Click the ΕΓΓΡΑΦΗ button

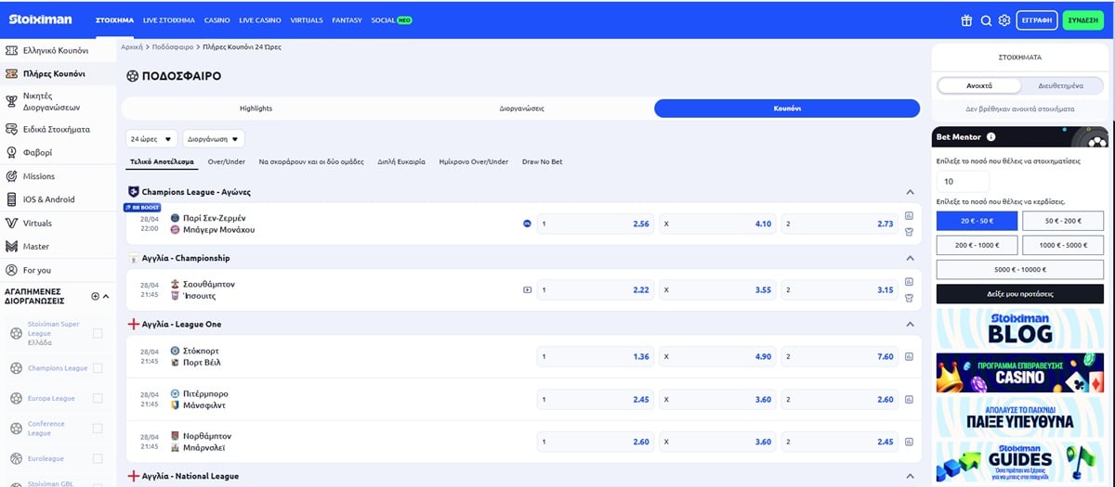(x=1037, y=19)
